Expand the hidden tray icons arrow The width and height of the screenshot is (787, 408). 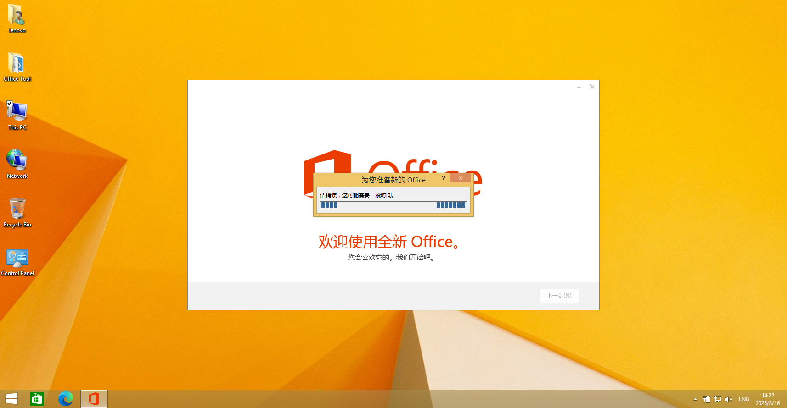pos(695,399)
